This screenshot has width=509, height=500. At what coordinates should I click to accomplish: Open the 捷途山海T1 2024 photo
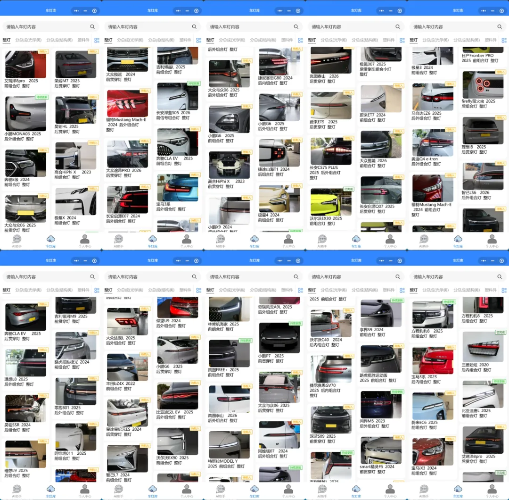pos(279,153)
